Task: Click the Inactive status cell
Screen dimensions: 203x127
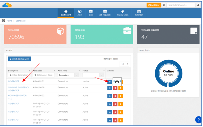Action: pyautogui.click(x=86, y=81)
